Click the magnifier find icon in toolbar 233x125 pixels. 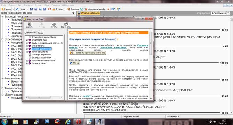[40, 9]
